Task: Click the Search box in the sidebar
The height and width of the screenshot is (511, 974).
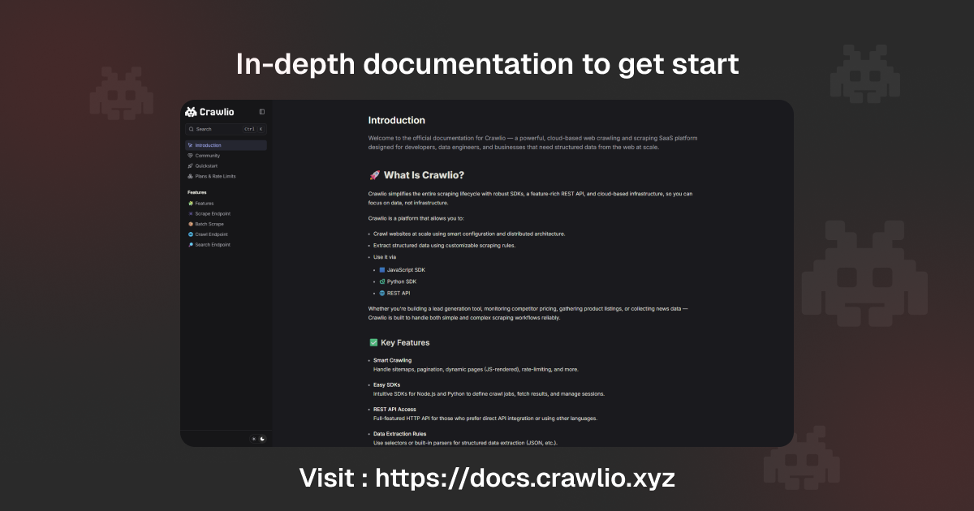Action: pyautogui.click(x=226, y=129)
